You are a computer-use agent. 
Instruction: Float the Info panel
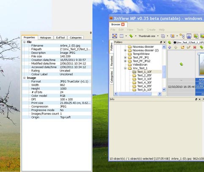[x=196, y=100]
